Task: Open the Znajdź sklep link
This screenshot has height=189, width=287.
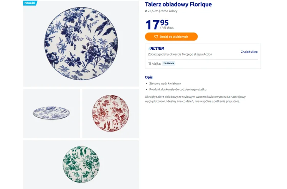Action: [x=249, y=52]
